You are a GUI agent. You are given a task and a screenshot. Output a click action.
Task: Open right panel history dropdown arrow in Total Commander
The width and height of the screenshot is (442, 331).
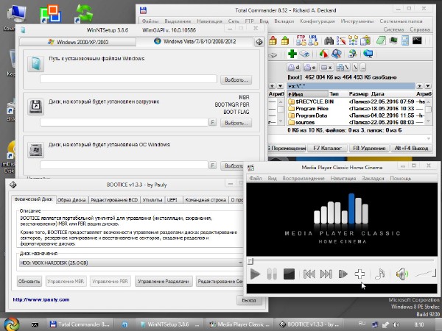428,86
